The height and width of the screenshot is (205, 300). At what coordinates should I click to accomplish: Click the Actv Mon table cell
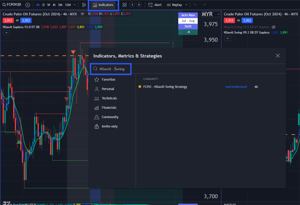pyautogui.click(x=188, y=15)
